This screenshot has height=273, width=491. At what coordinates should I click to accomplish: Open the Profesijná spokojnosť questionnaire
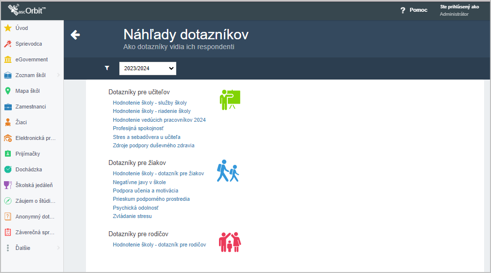point(138,128)
